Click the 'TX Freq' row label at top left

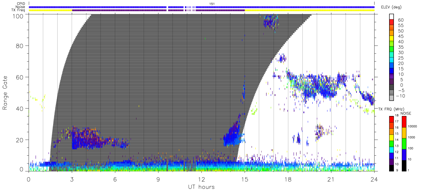pyautogui.click(x=19, y=10)
